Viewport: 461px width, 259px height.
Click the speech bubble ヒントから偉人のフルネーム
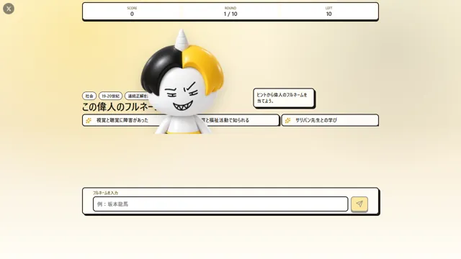pos(284,98)
